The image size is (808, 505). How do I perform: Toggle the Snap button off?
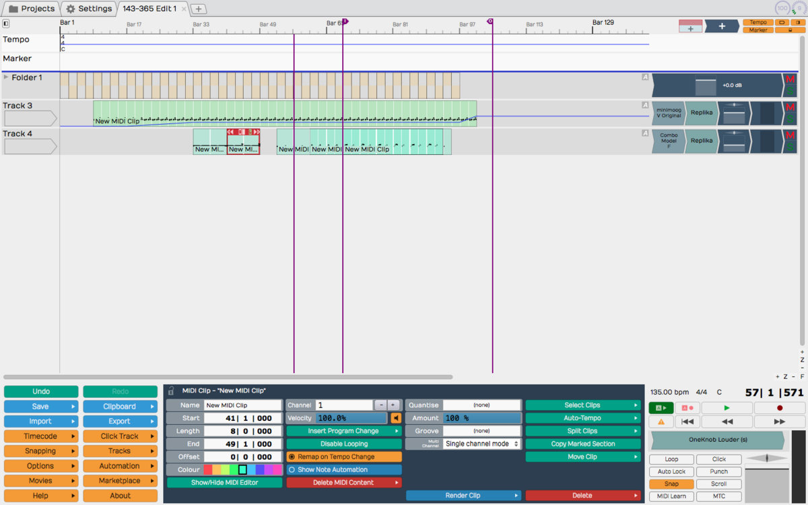point(671,484)
